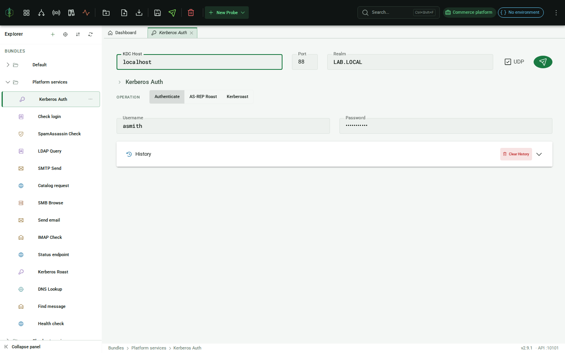Viewport: 565px width, 353px height.
Task: Click the KDC Host input field
Action: point(199,62)
